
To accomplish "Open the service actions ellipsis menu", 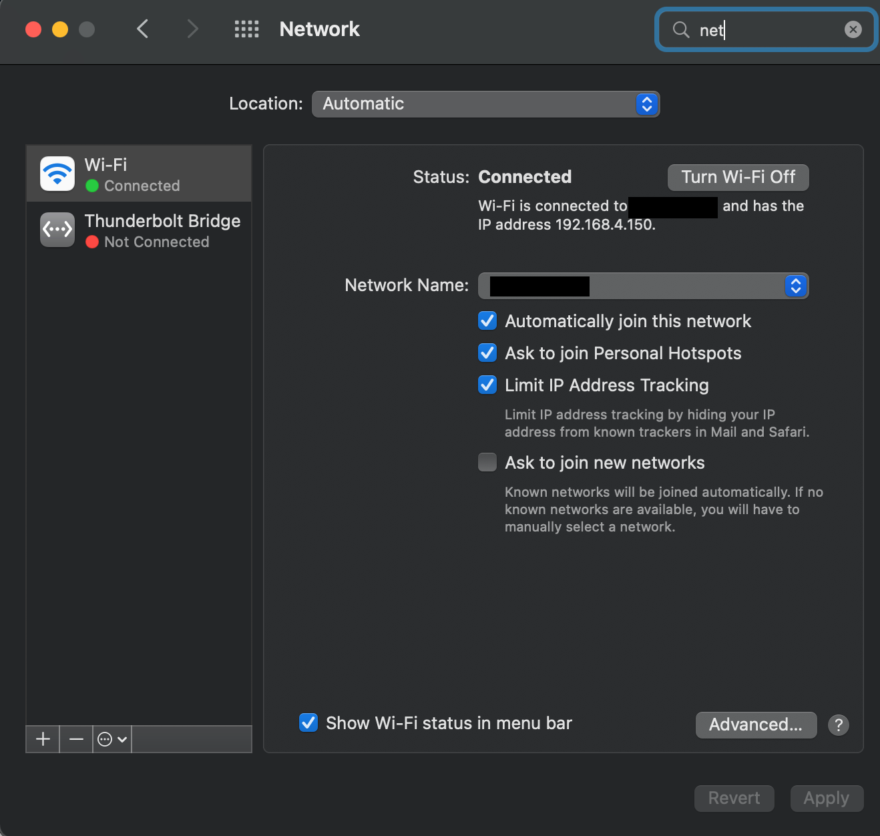I will click(x=112, y=739).
